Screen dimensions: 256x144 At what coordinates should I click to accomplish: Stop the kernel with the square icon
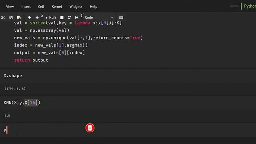pos(62,18)
